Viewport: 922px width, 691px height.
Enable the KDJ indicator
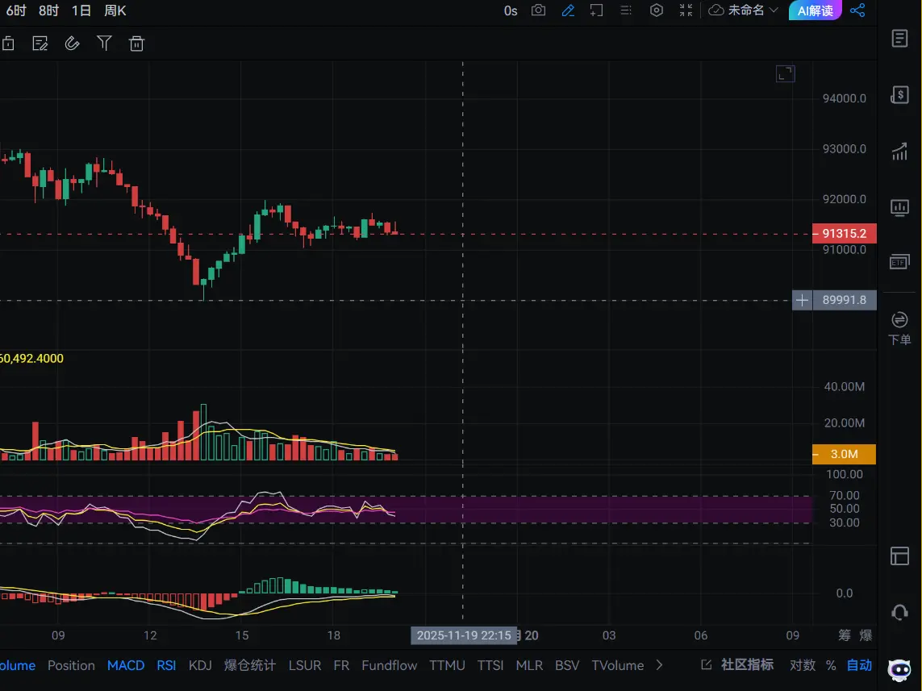click(x=200, y=665)
